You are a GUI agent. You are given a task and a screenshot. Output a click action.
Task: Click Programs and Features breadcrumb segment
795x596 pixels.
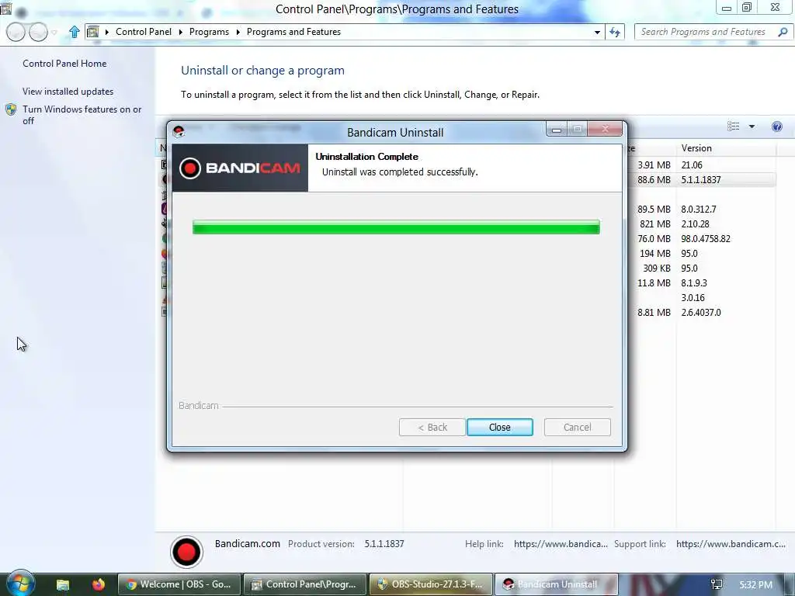coord(293,31)
